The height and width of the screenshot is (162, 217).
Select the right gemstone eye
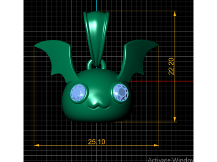click(121, 92)
